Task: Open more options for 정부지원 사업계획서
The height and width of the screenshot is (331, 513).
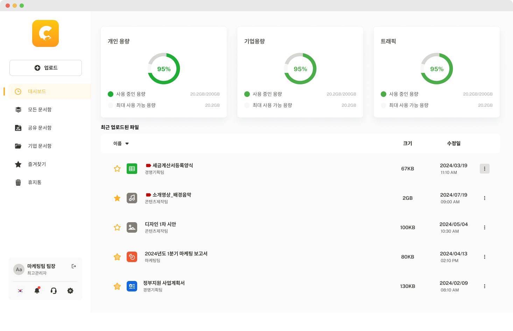Action: pyautogui.click(x=485, y=286)
